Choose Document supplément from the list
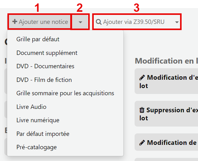 (47, 53)
